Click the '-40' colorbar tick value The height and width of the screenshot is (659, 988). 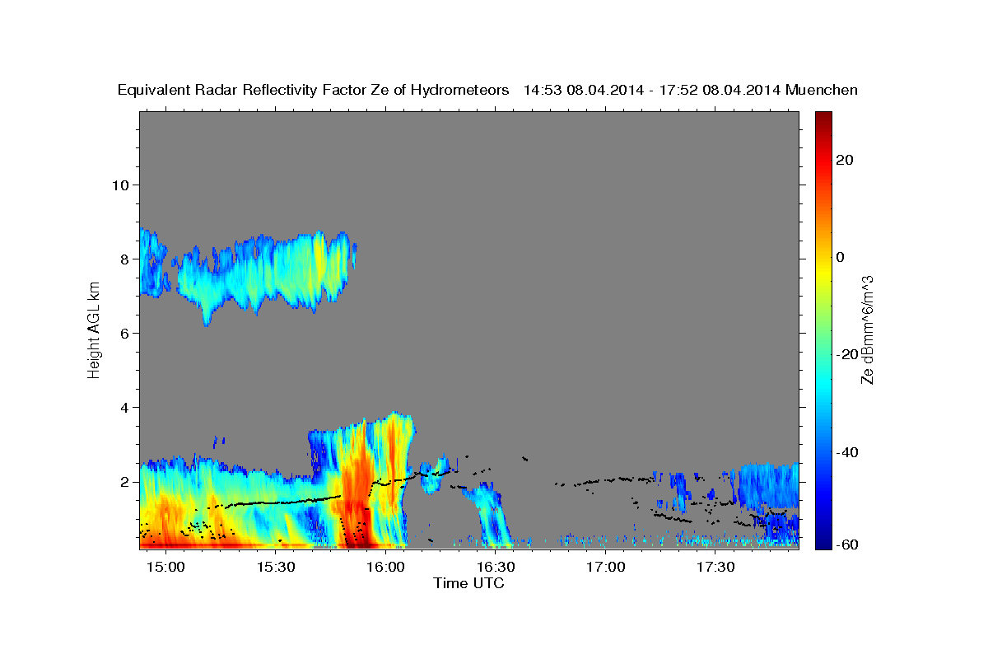coord(847,452)
